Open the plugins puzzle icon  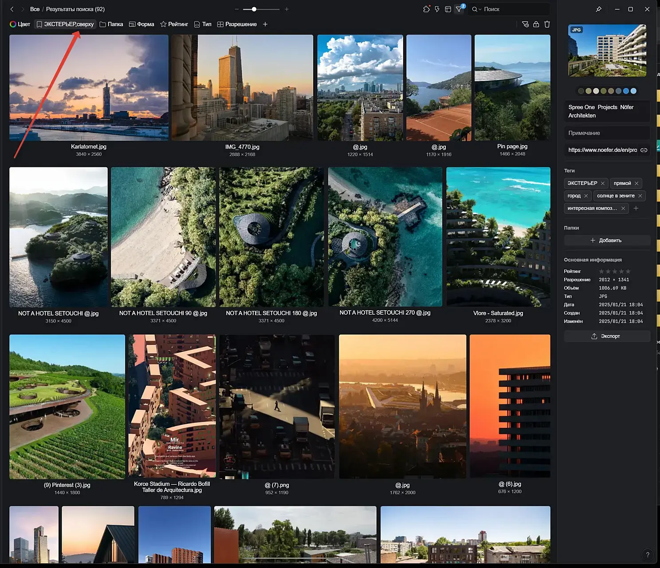pos(426,9)
